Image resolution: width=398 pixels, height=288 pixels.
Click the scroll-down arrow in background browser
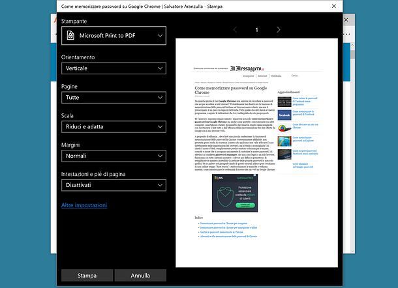click(352, 252)
